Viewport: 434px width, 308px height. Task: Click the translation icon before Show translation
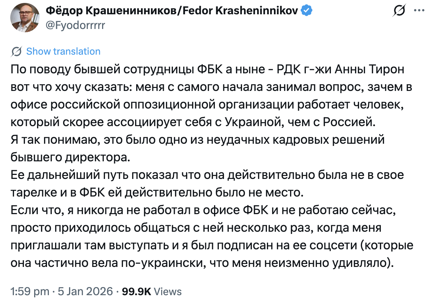tap(17, 52)
